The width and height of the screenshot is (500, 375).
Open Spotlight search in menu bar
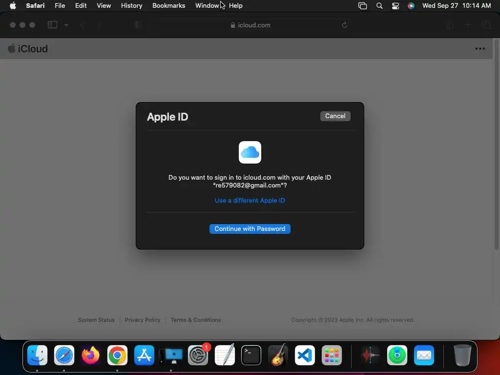tap(379, 6)
